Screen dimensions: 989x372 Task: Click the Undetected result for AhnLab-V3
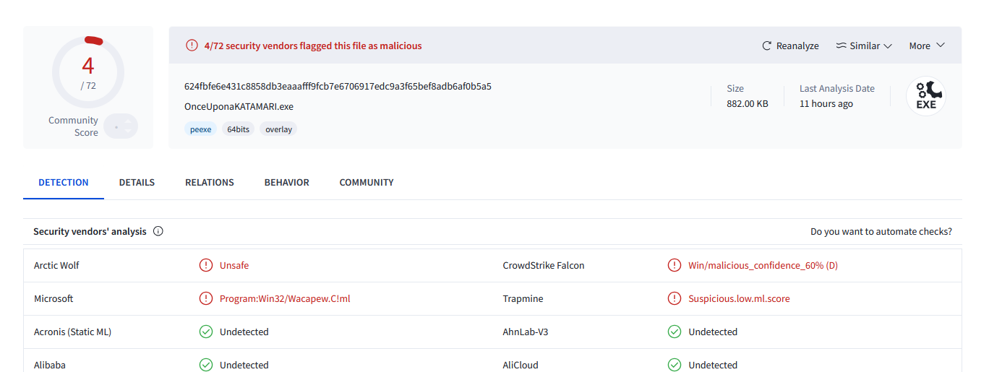coord(713,332)
